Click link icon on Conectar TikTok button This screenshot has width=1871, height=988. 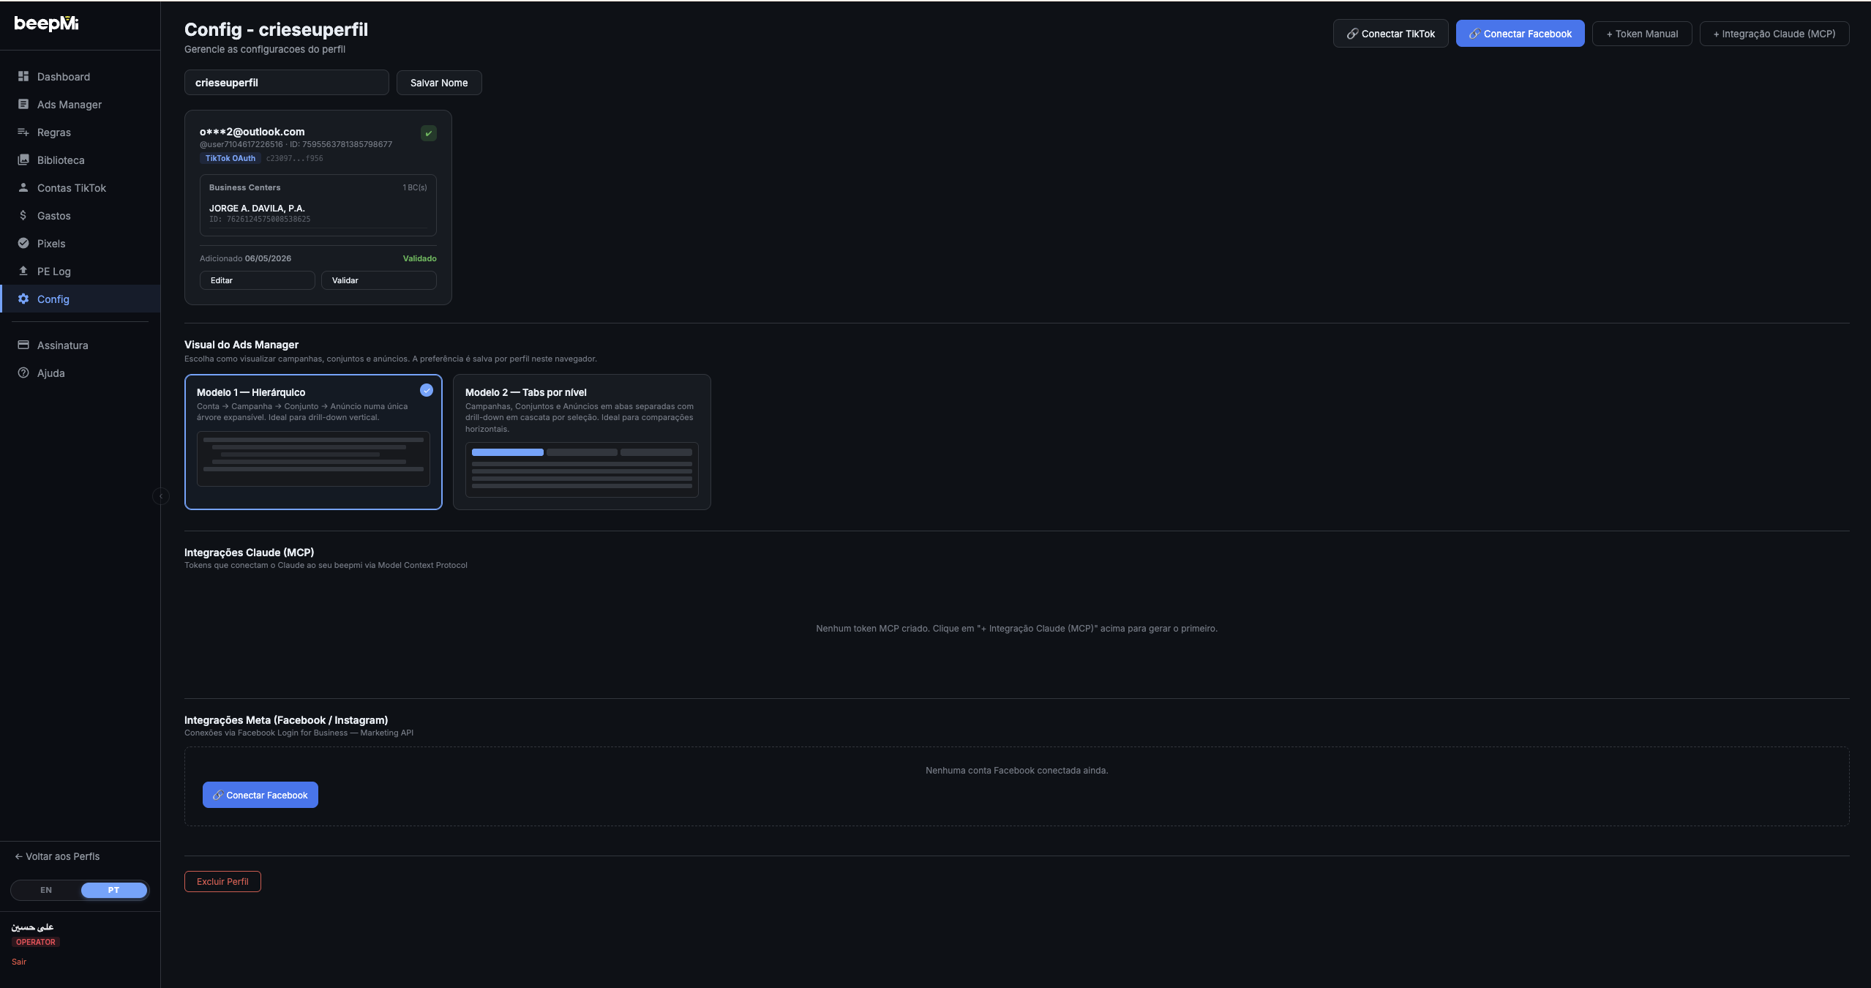point(1352,34)
